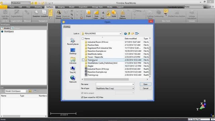Expand the File name dropdown
This screenshot has width=215, height=121.
click(x=133, y=84)
